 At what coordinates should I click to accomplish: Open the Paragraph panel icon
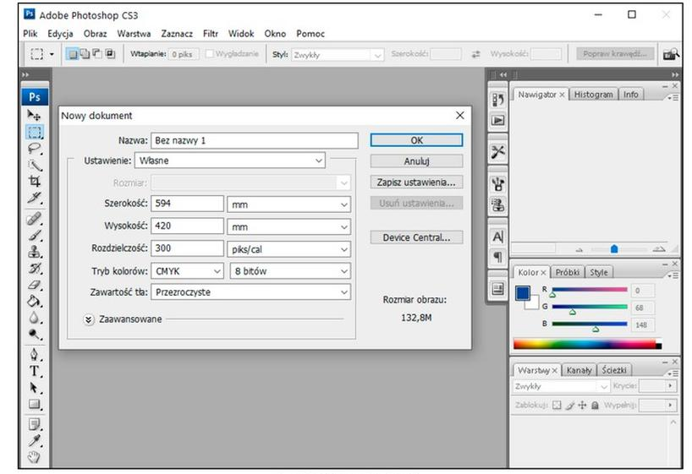tap(497, 257)
